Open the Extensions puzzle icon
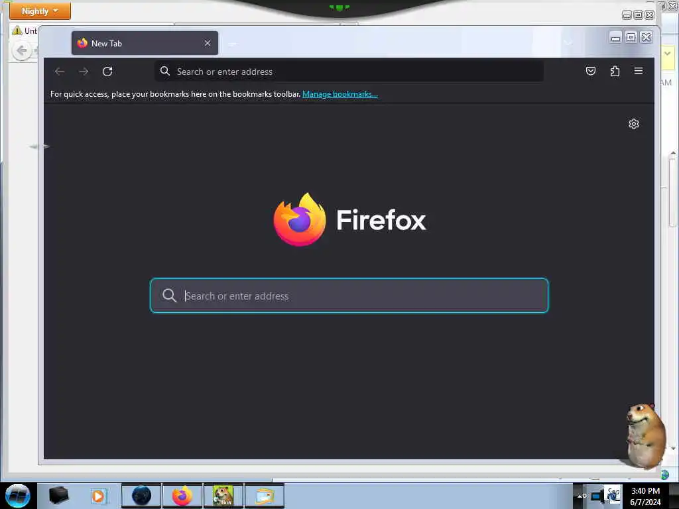This screenshot has width=679, height=509. point(615,71)
